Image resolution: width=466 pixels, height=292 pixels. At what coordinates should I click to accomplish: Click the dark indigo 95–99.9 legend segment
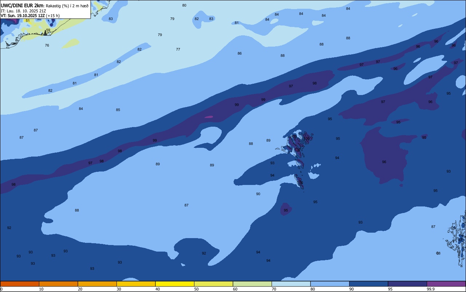tap(407, 284)
